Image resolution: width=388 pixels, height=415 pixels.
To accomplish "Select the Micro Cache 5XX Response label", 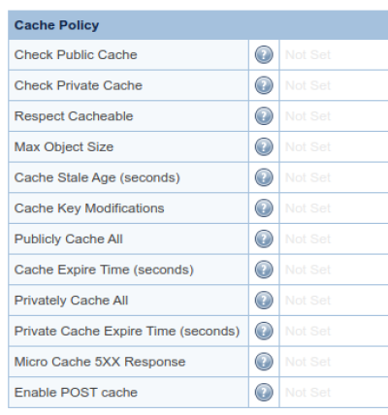I will 100,362.
